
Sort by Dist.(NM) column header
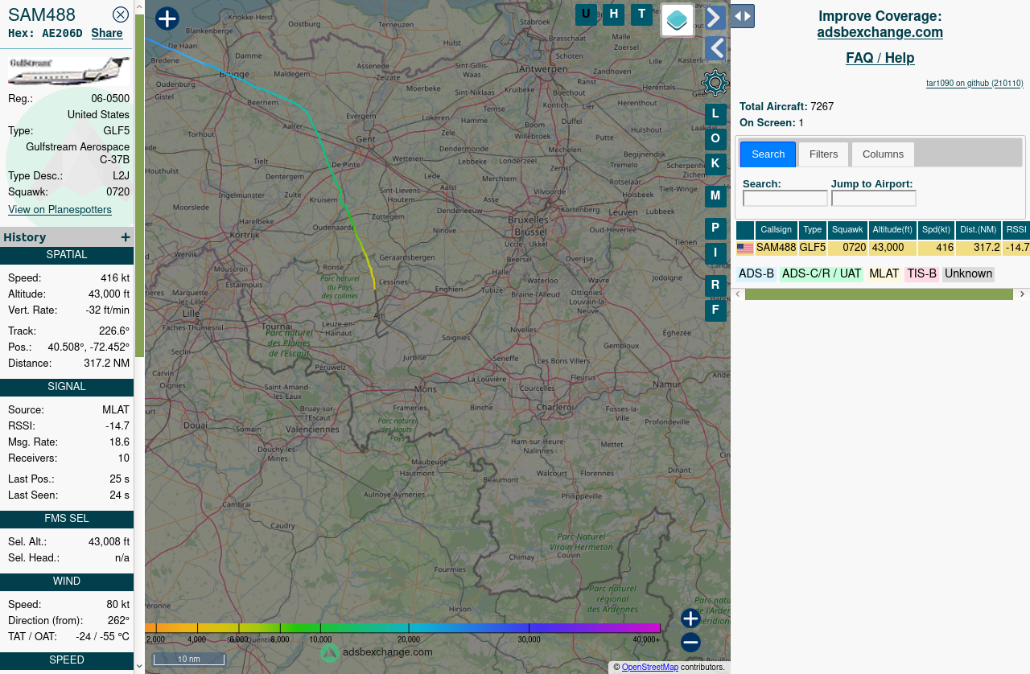coord(978,230)
